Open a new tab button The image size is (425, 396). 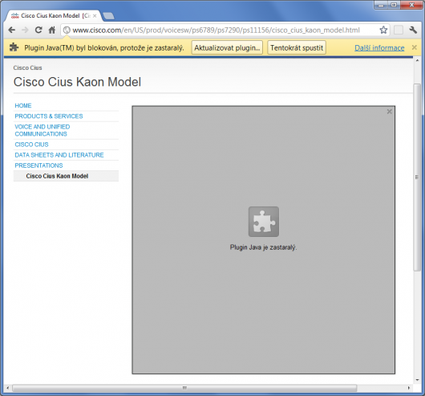(x=109, y=16)
